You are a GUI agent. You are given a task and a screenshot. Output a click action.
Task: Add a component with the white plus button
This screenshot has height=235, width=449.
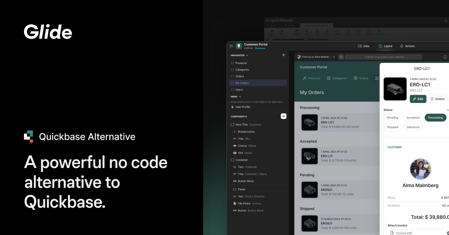(284, 116)
